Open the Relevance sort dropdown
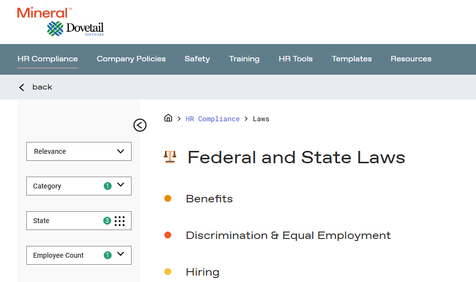 click(x=79, y=151)
